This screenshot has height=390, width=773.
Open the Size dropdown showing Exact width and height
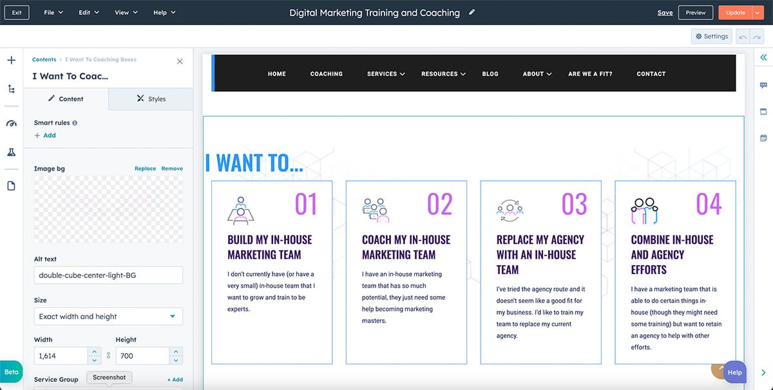108,316
